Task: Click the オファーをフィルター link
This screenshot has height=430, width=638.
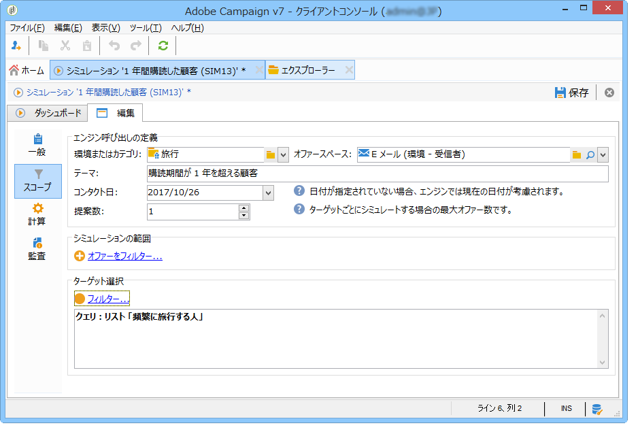Action: click(125, 256)
